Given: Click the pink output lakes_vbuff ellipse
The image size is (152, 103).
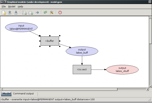Looking at the screenshot, I should [123, 69].
